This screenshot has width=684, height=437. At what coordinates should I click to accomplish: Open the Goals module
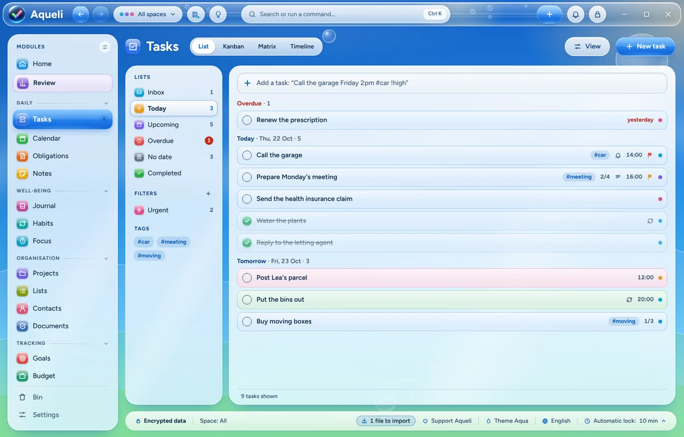point(63,358)
